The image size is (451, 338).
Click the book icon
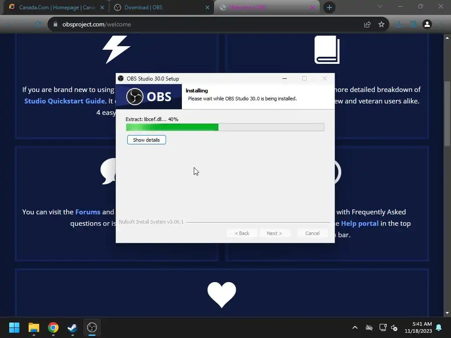pyautogui.click(x=327, y=49)
